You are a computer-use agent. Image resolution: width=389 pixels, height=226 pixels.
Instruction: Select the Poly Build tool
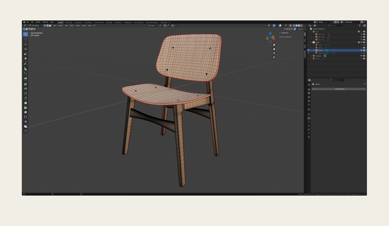[26, 103]
